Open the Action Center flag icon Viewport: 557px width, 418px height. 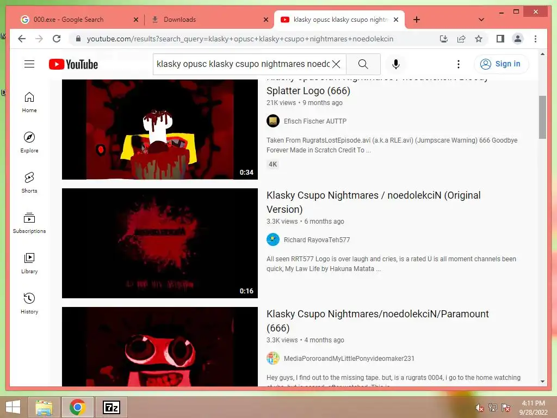point(505,408)
